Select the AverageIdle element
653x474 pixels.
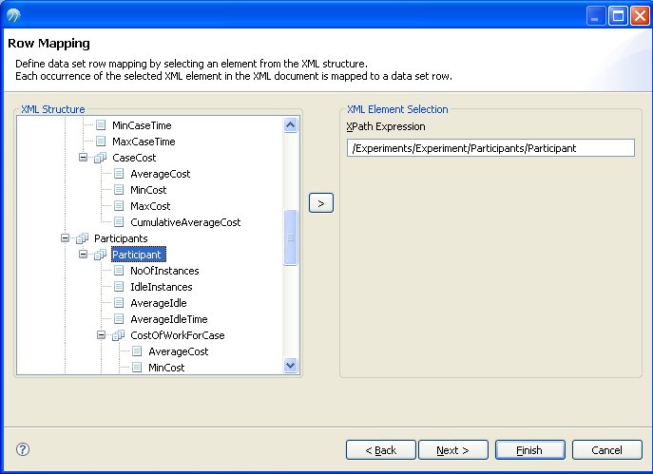pyautogui.click(x=158, y=303)
